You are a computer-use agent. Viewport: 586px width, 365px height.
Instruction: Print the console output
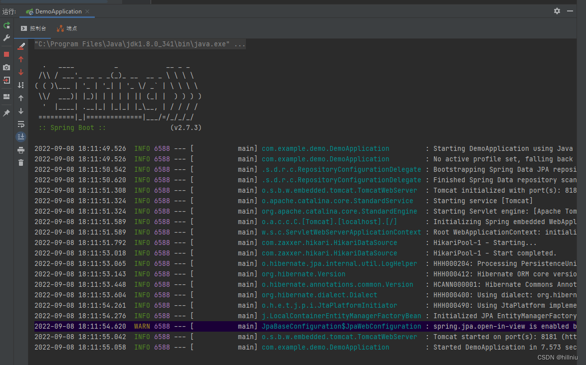point(21,150)
